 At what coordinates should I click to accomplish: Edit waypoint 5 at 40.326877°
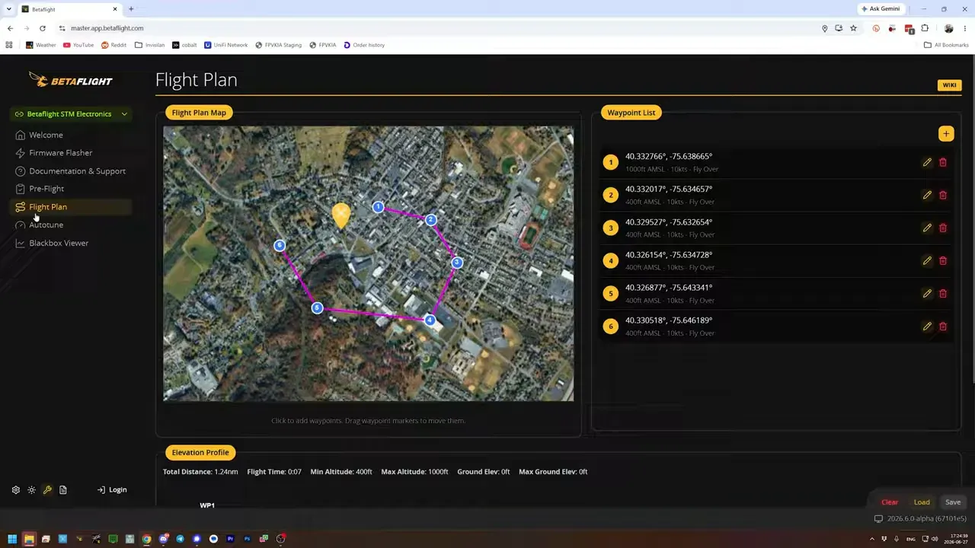(x=927, y=293)
